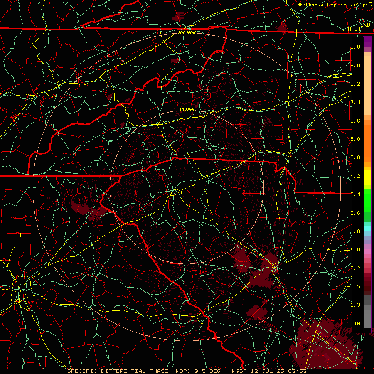Select the 8.2 value on the color scale
Viewport: 374px width, 374px height.
click(355, 84)
